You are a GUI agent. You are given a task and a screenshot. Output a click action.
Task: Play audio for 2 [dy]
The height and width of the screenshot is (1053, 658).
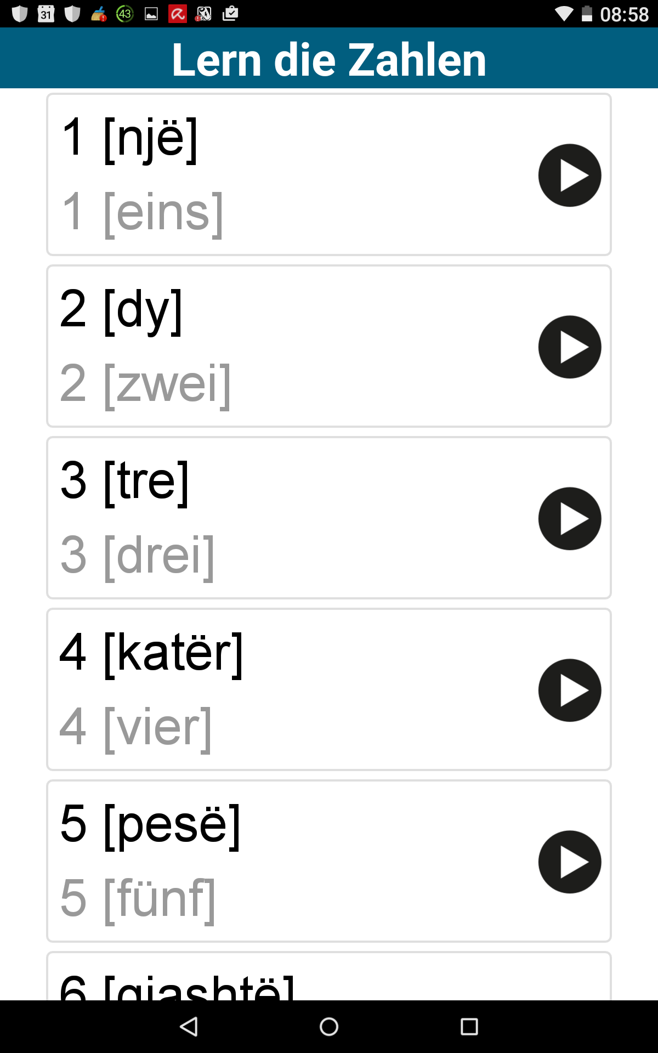(570, 347)
